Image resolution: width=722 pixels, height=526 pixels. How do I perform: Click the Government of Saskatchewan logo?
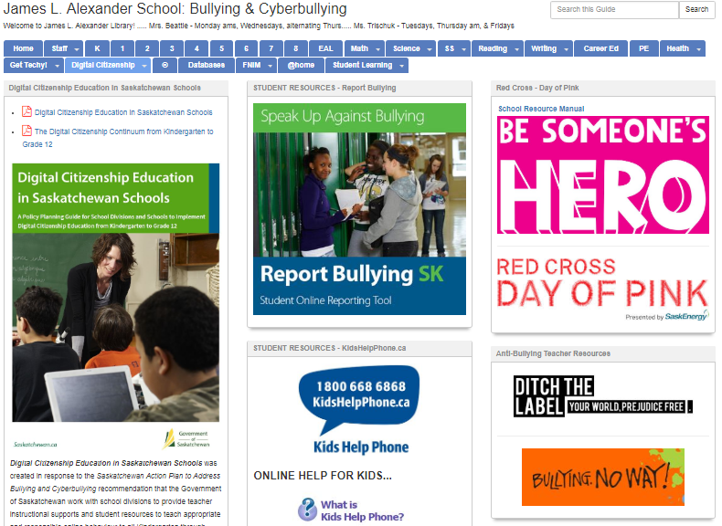click(186, 439)
